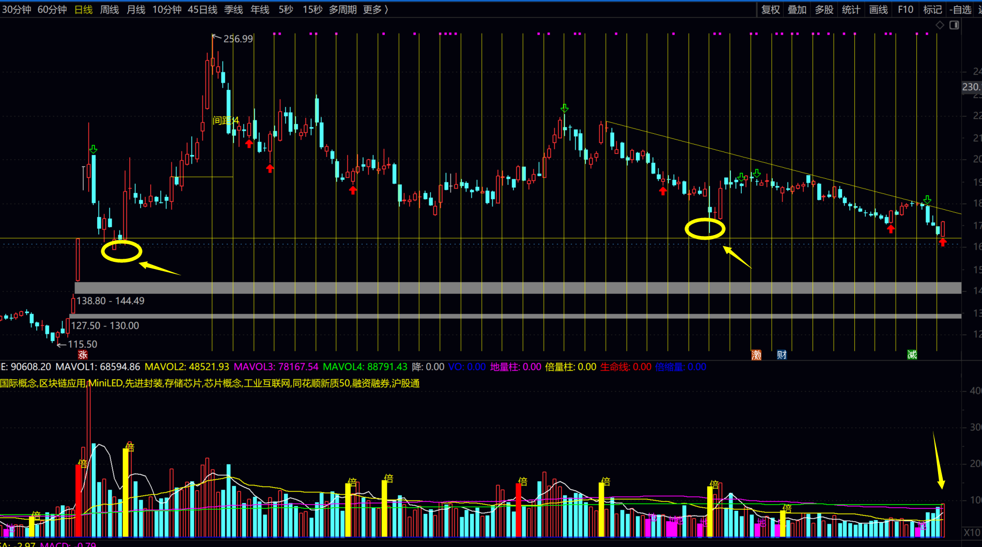Screen dimensions: 982x547
Task: Toggle 叠加 overlay comparison
Action: [797, 10]
